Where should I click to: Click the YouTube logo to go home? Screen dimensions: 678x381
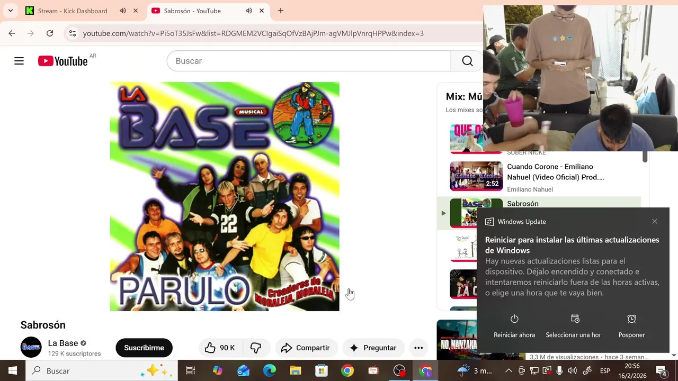(63, 61)
